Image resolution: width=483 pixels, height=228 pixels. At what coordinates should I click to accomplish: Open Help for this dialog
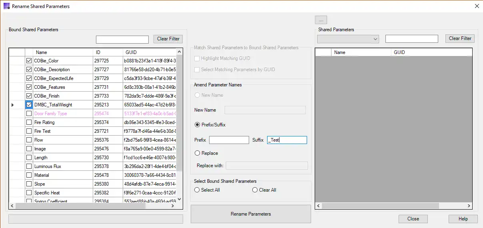click(x=463, y=219)
